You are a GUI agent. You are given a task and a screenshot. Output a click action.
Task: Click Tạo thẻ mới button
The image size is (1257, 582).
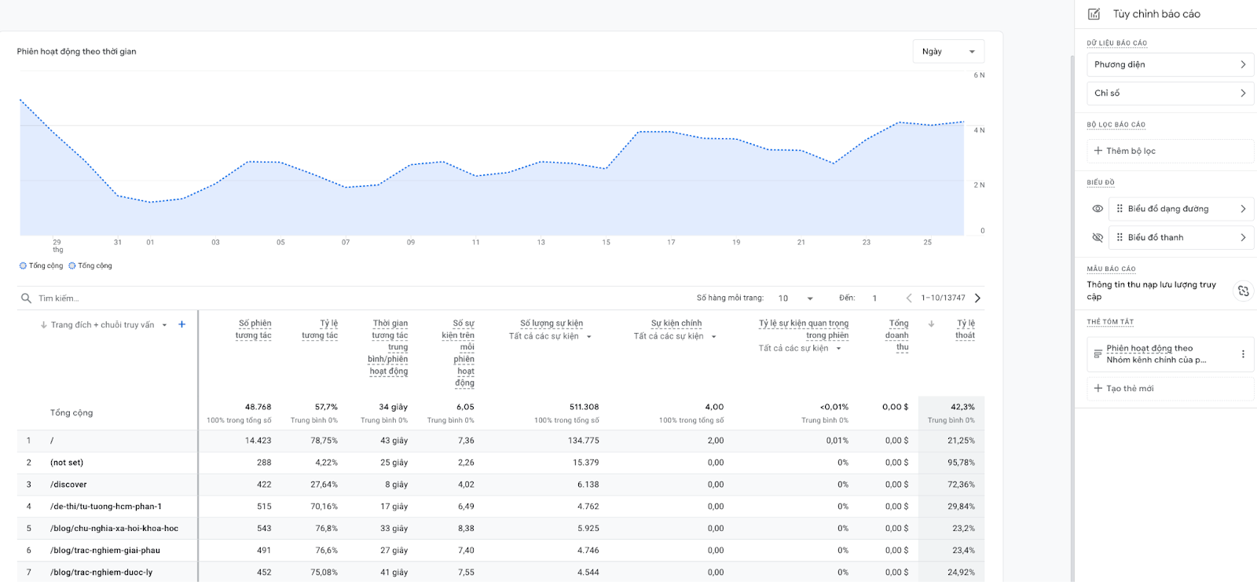tap(1170, 388)
